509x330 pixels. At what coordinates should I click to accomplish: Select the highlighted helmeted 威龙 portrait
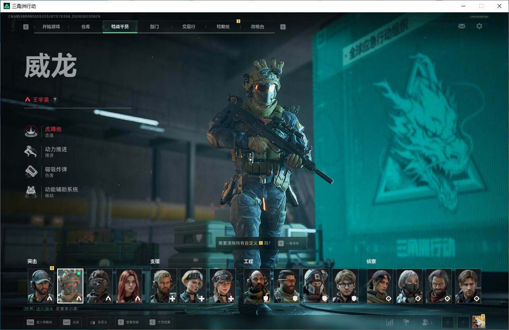click(70, 286)
